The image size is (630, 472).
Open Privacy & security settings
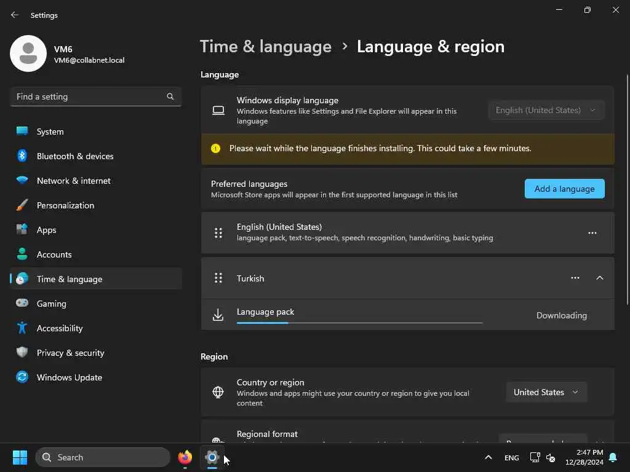coord(95,353)
